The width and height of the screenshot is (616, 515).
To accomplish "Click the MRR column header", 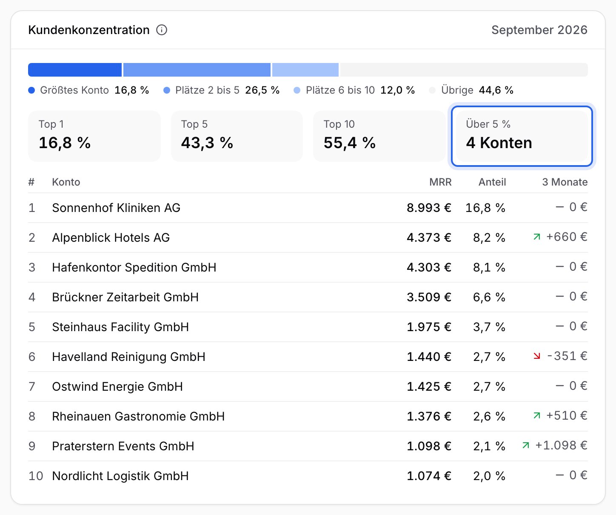I will 440,182.
